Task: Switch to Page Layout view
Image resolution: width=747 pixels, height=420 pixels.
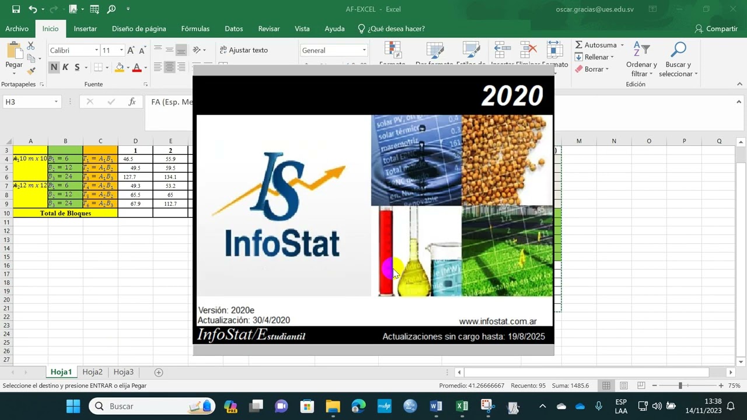Action: click(x=623, y=386)
